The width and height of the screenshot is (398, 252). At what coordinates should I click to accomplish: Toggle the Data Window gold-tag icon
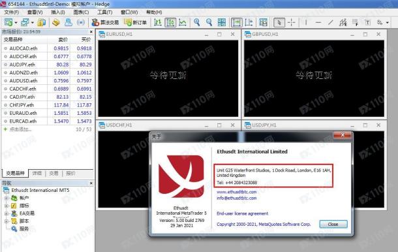point(56,23)
